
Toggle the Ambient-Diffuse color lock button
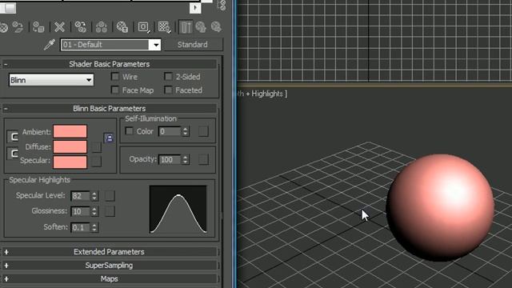click(13, 137)
